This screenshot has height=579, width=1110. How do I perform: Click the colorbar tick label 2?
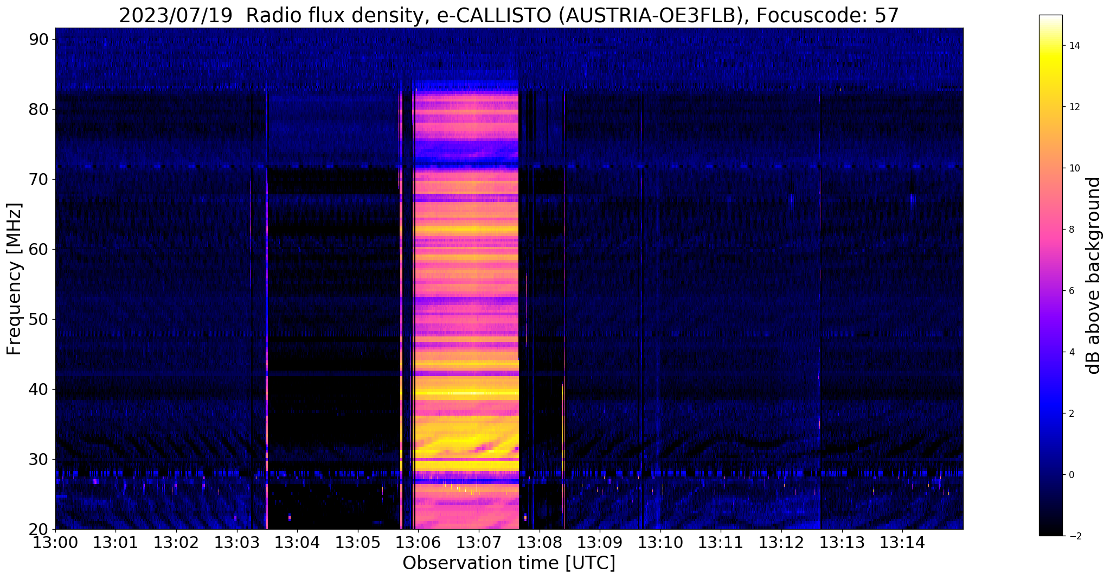point(1071,414)
